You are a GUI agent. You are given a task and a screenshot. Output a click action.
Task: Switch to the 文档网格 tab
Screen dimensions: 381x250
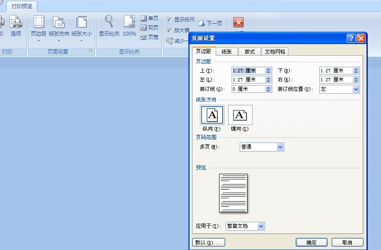275,51
